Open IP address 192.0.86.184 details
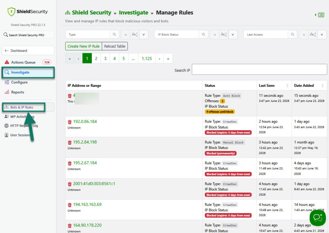This screenshot has width=329, height=233. point(85,122)
